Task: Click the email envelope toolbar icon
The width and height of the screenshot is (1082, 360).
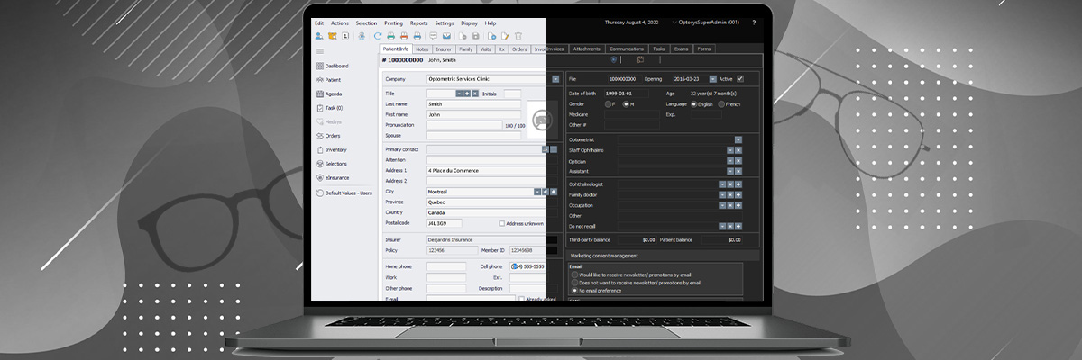Action: 445,36
